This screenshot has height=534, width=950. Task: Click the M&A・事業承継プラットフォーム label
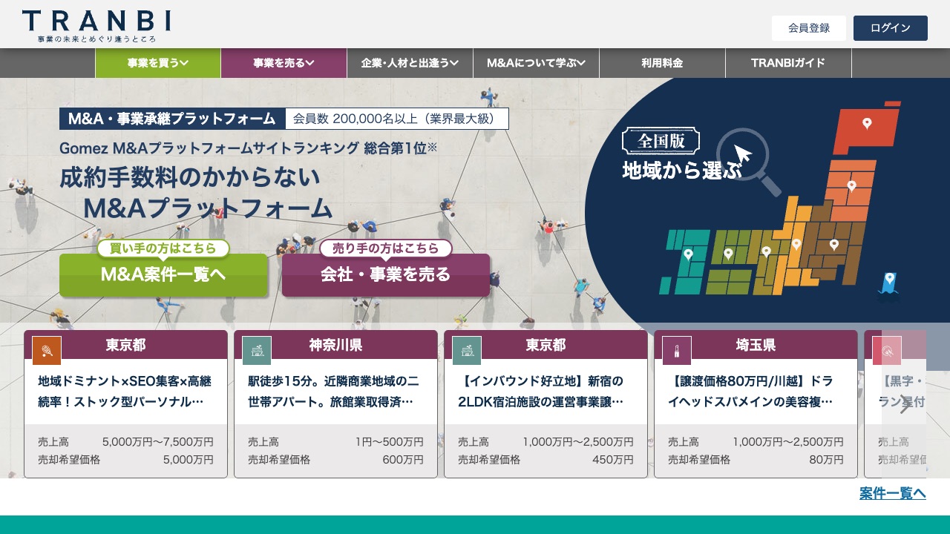(172, 119)
